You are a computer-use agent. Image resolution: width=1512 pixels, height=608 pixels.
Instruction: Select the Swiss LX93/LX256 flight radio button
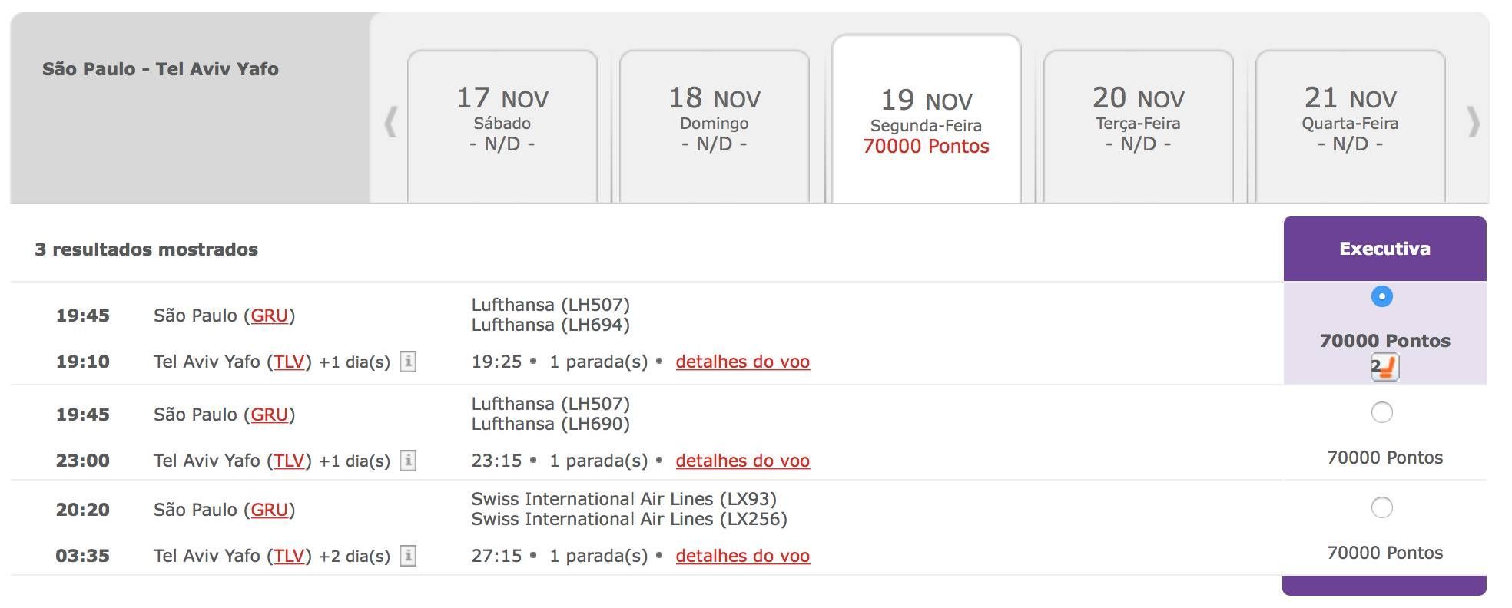(x=1381, y=507)
